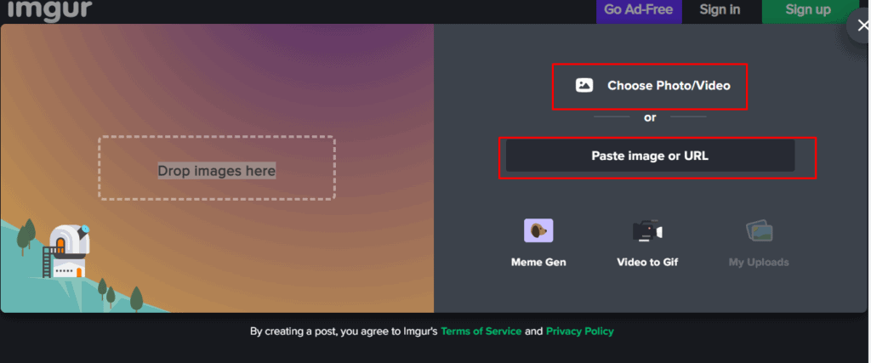Viewport: 871px width, 363px height.
Task: Click the 'or' divider text
Action: tap(650, 117)
